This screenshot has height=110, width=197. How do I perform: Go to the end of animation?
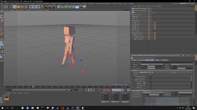point(100,90)
